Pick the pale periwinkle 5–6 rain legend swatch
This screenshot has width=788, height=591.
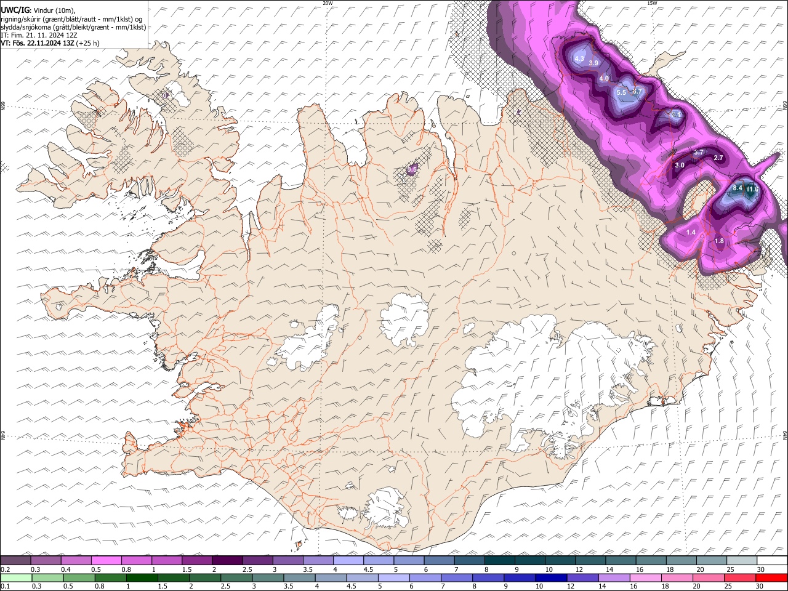point(394,577)
